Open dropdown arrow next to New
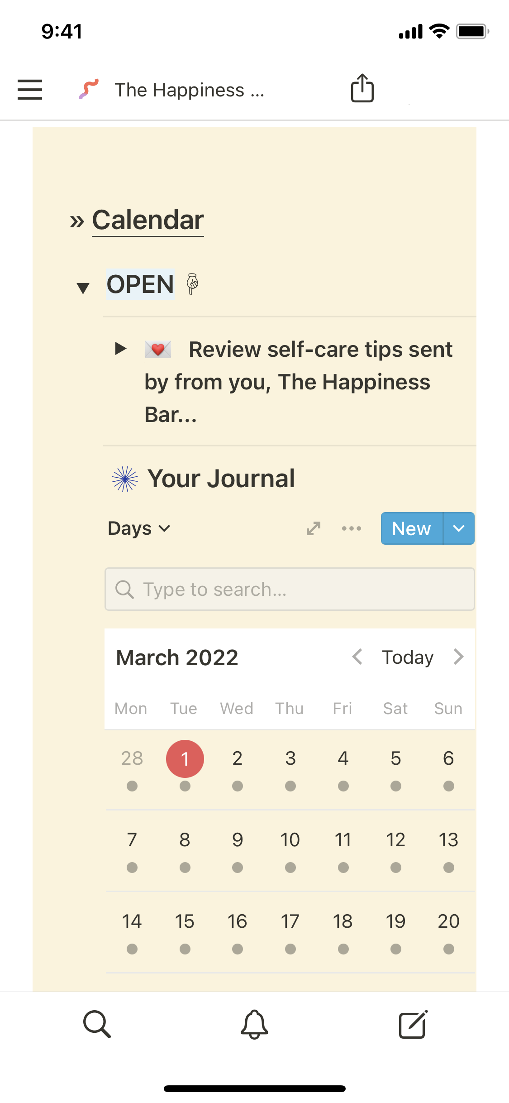 (459, 528)
